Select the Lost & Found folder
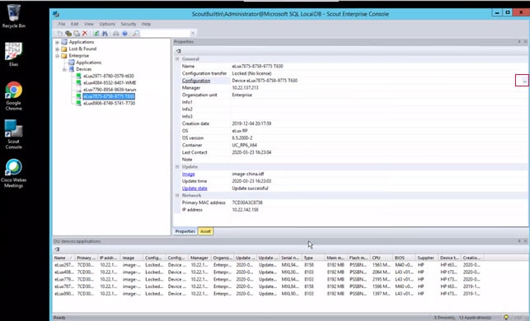 pos(82,49)
